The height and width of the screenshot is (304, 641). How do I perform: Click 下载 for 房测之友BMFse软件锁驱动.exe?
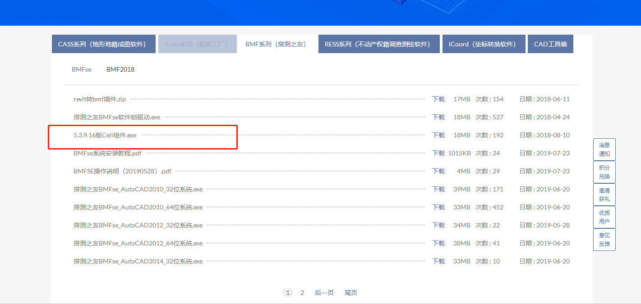tap(438, 117)
